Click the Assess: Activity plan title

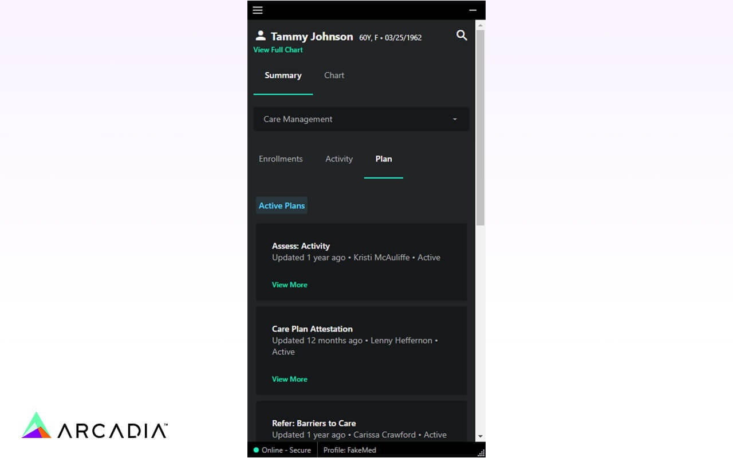pos(301,246)
